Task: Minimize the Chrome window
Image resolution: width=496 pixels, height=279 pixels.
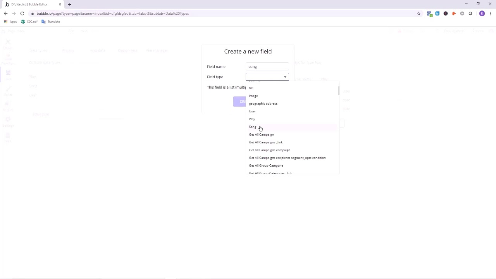Action: 466,4
